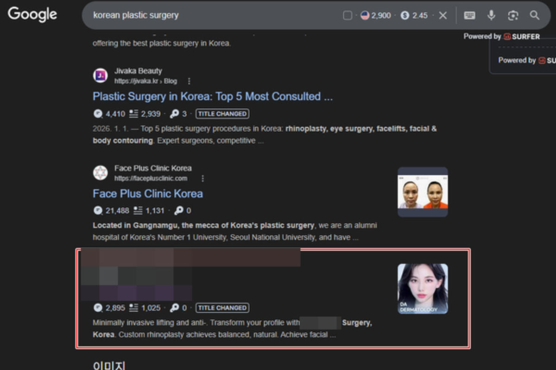Tick the checkbox in the search bar
The width and height of the screenshot is (556, 370).
[347, 16]
